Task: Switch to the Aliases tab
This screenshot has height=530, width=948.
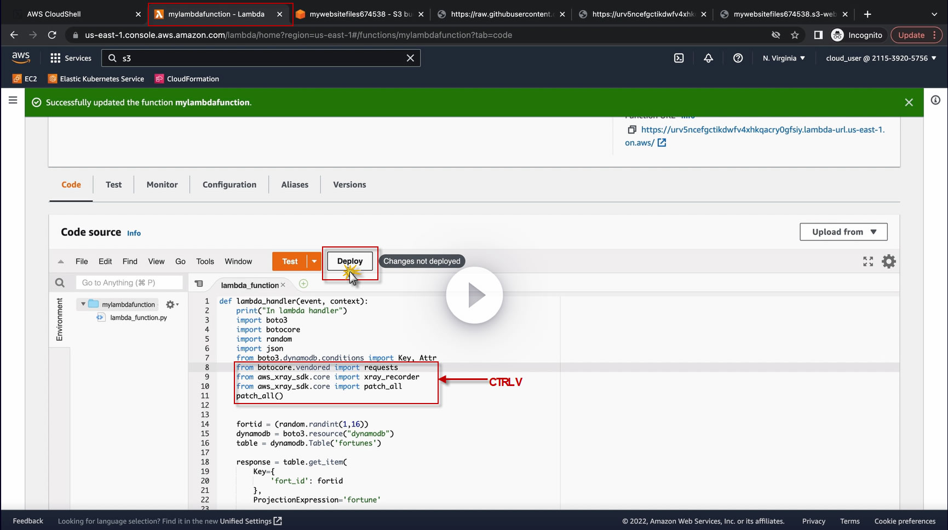Action: pyautogui.click(x=295, y=185)
